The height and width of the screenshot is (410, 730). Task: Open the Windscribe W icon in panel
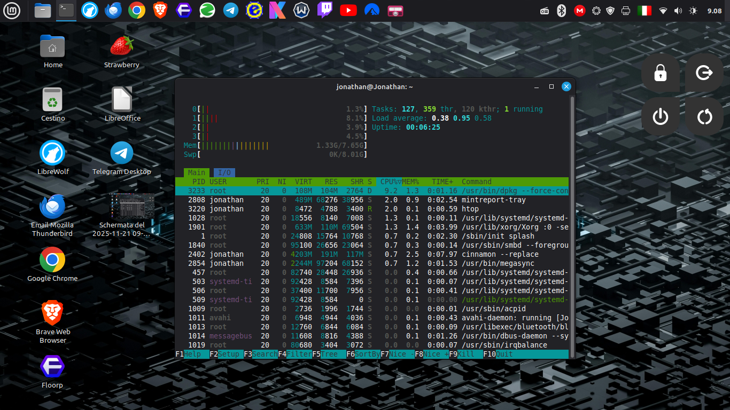tap(301, 10)
